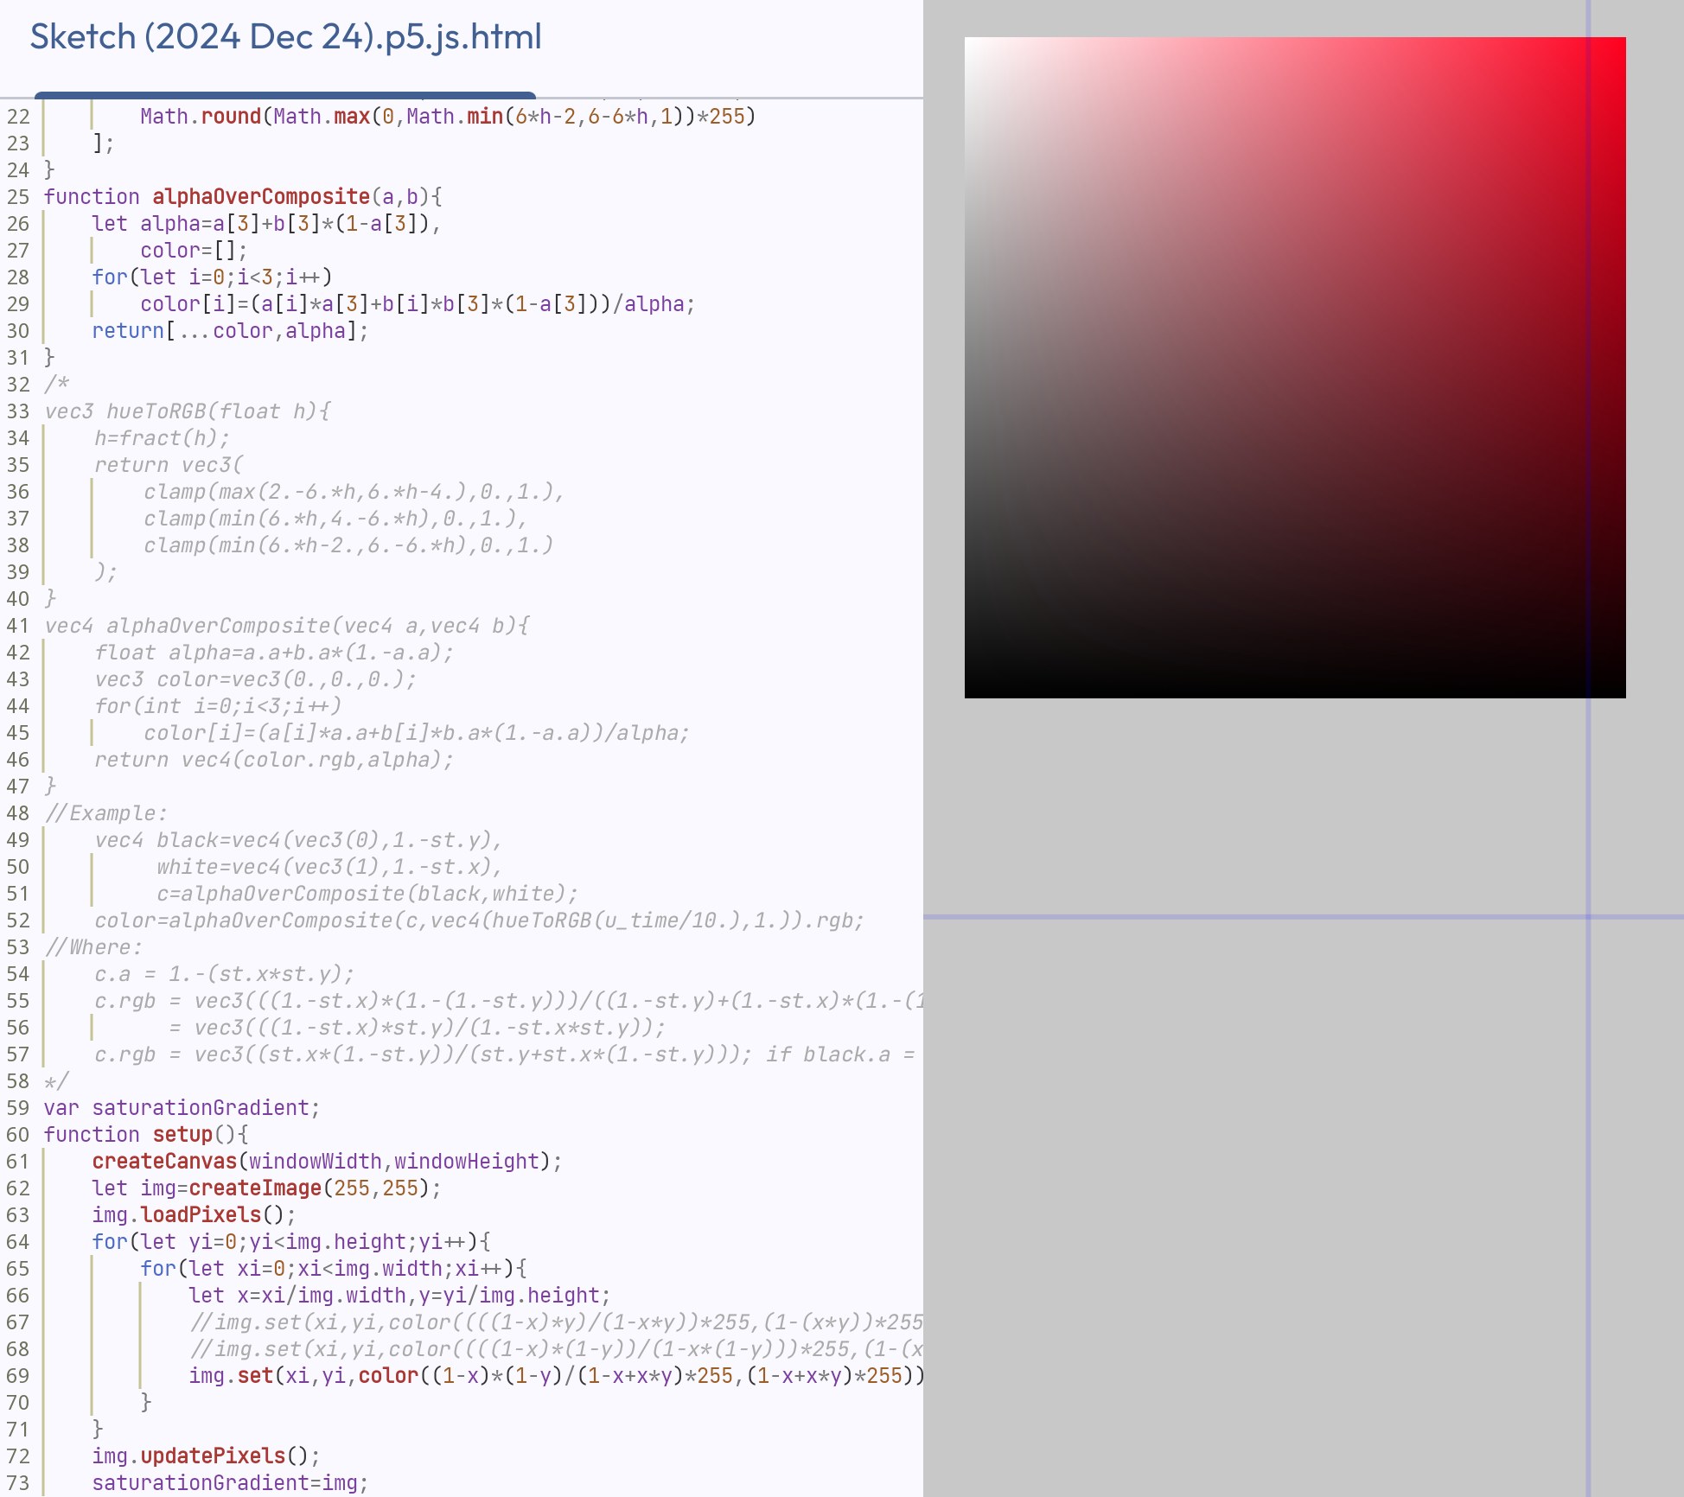Place cursor on alphaOverComposite function name on line 25
The height and width of the screenshot is (1497, 1684).
click(x=261, y=197)
